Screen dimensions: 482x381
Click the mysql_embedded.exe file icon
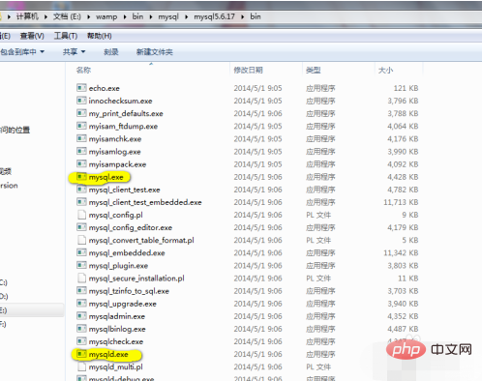(81, 252)
